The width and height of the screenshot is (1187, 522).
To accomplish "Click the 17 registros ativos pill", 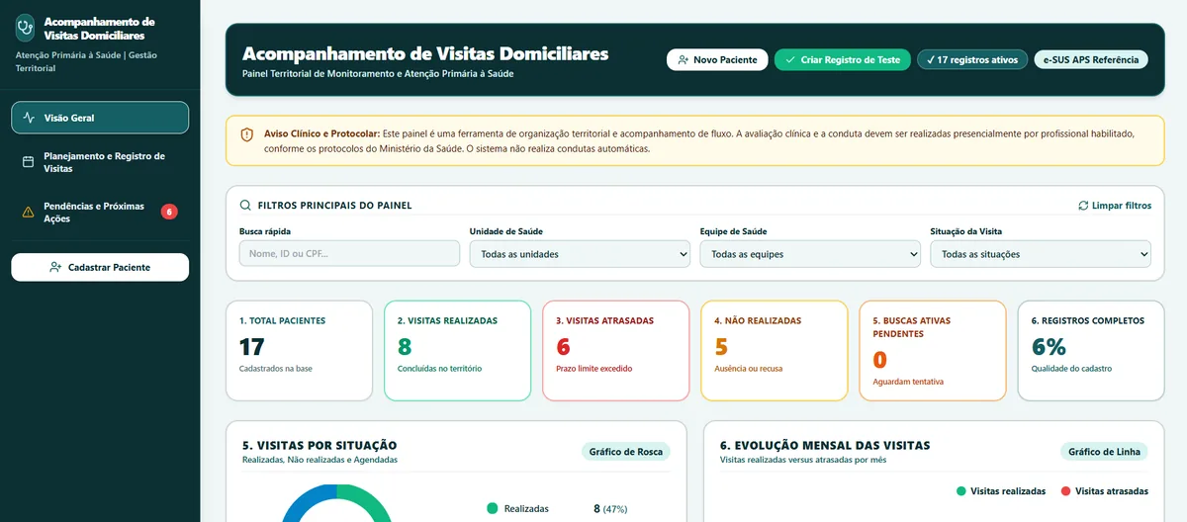I will (x=972, y=60).
